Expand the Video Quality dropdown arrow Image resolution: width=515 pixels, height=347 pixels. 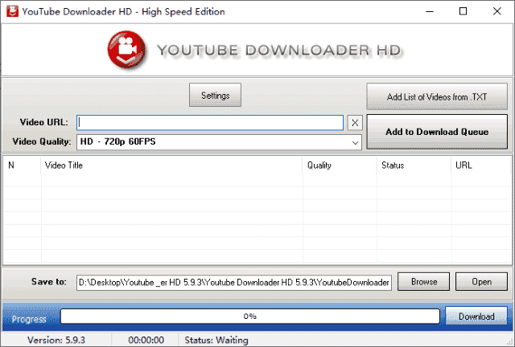(x=355, y=143)
